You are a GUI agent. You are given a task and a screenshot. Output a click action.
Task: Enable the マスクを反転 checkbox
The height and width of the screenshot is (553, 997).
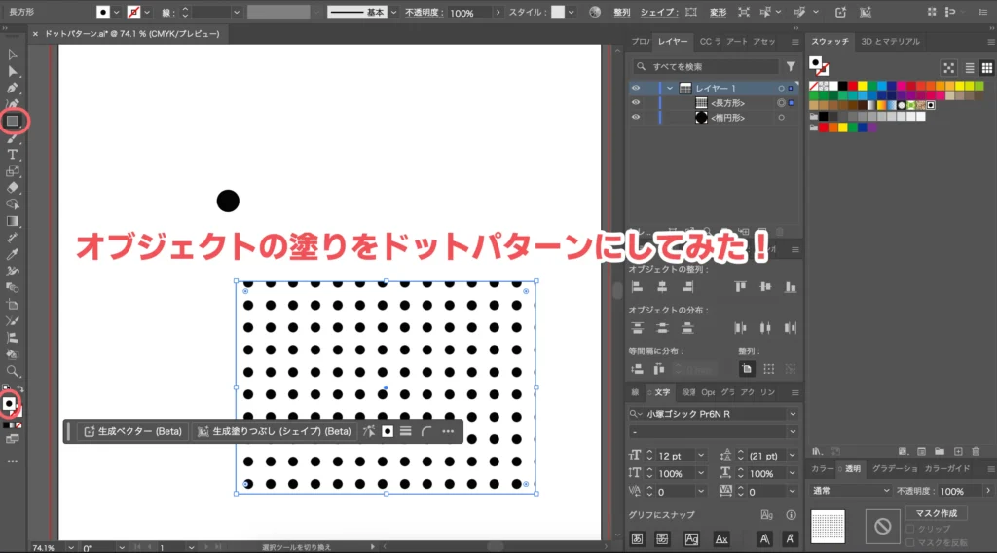(910, 543)
